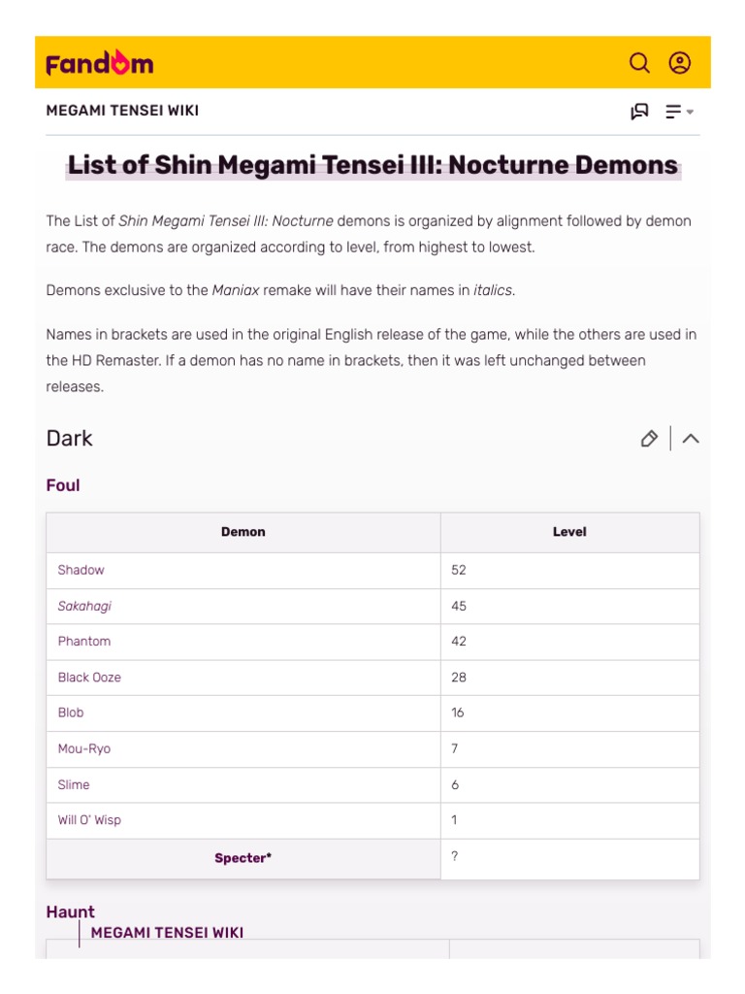Viewport: 745px width, 994px height.
Task: Collapse the Dark section chevron
Action: pos(691,439)
